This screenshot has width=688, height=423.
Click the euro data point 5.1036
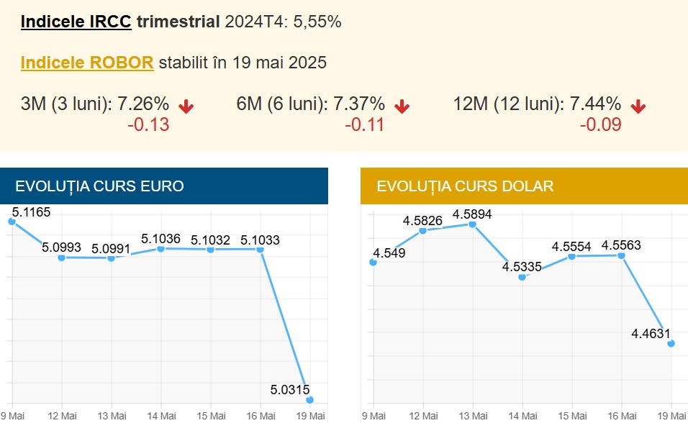(160, 249)
